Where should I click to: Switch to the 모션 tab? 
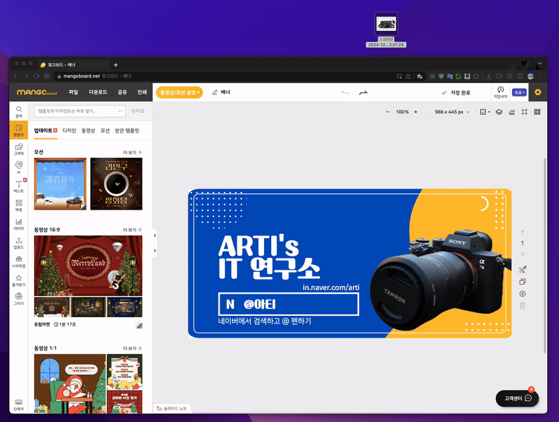105,131
